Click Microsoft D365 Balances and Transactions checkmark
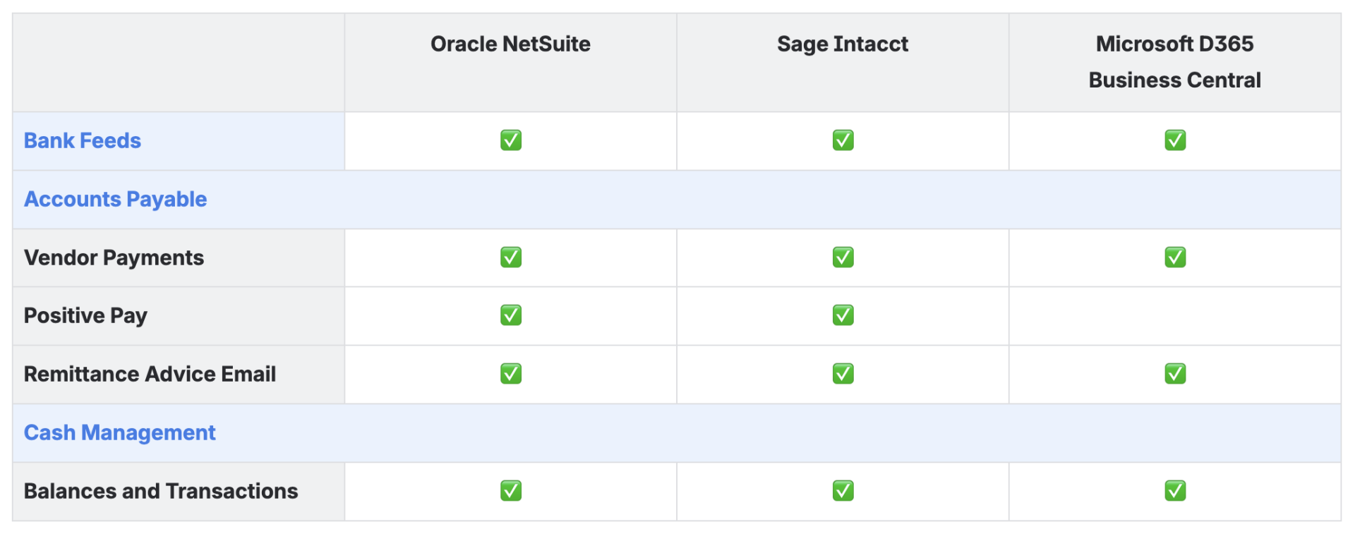 [1175, 491]
